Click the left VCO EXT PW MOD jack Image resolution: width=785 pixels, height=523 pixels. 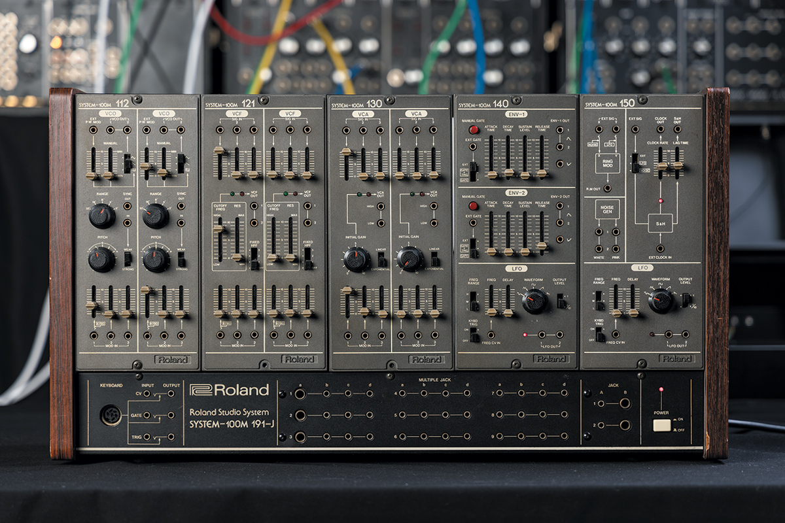[x=93, y=130]
